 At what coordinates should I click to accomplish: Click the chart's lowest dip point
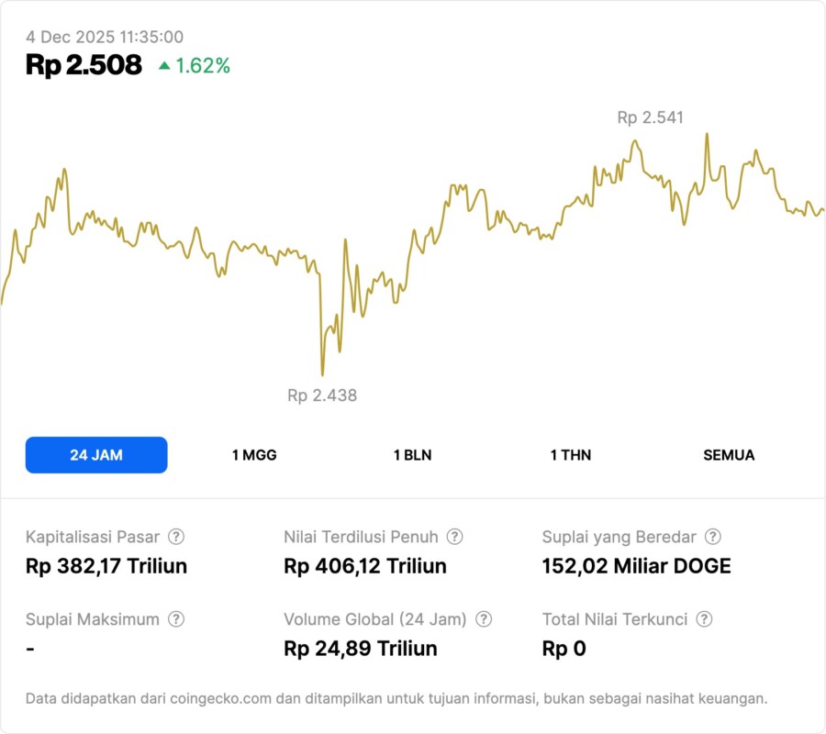[x=322, y=374]
